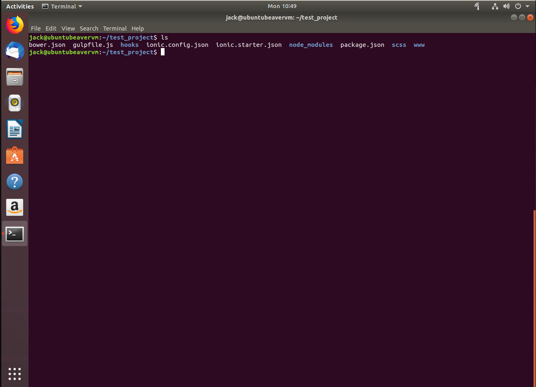
Task: Click the terminal vertical scrollbar handle
Action: 534,298
